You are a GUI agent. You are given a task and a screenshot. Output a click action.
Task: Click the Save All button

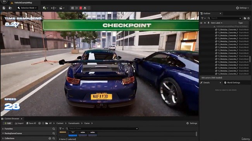point(31,123)
